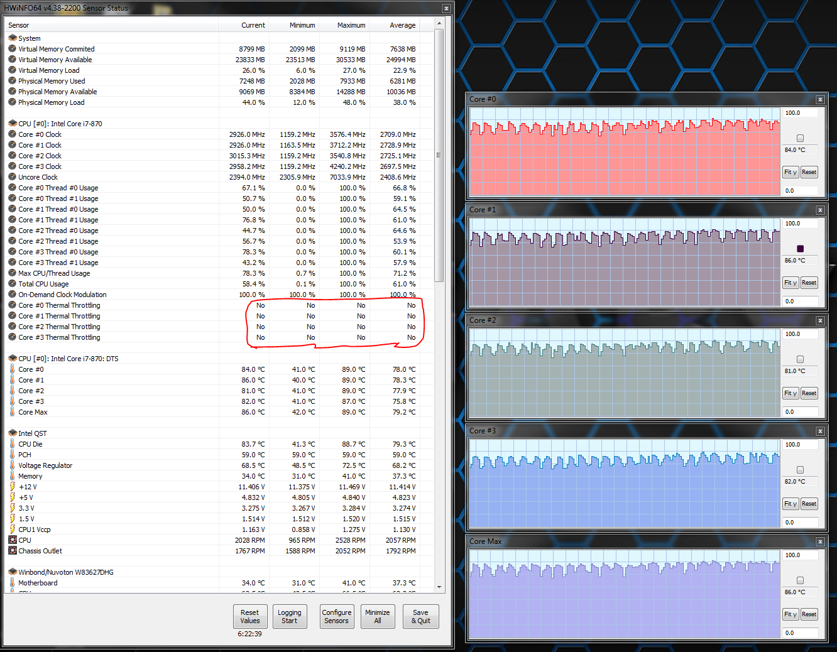This screenshot has width=837, height=652.
Task: Click icon beside On-Demand Clock Modulation
Action: click(x=12, y=295)
